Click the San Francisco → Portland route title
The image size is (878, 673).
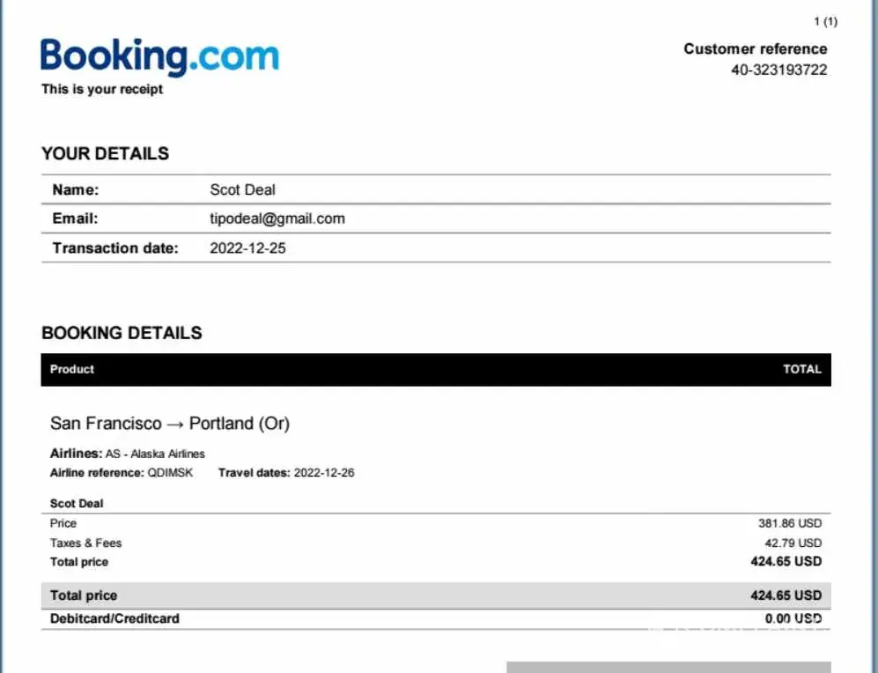(x=170, y=424)
